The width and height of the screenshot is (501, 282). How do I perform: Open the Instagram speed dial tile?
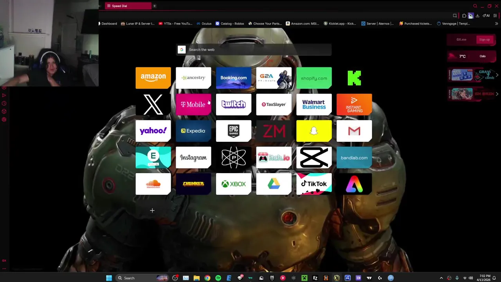[x=193, y=157]
